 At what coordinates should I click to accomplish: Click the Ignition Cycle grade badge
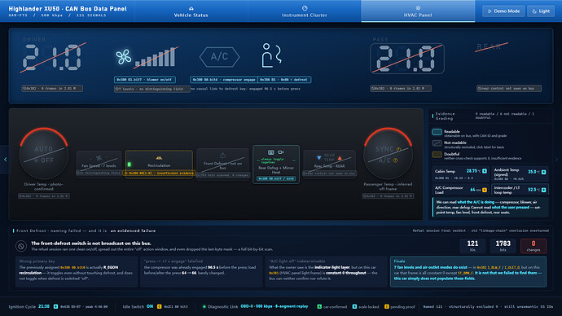click(x=55, y=306)
